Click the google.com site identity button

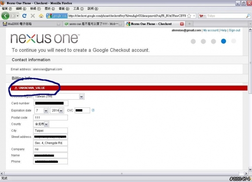pyautogui.click(x=57, y=16)
